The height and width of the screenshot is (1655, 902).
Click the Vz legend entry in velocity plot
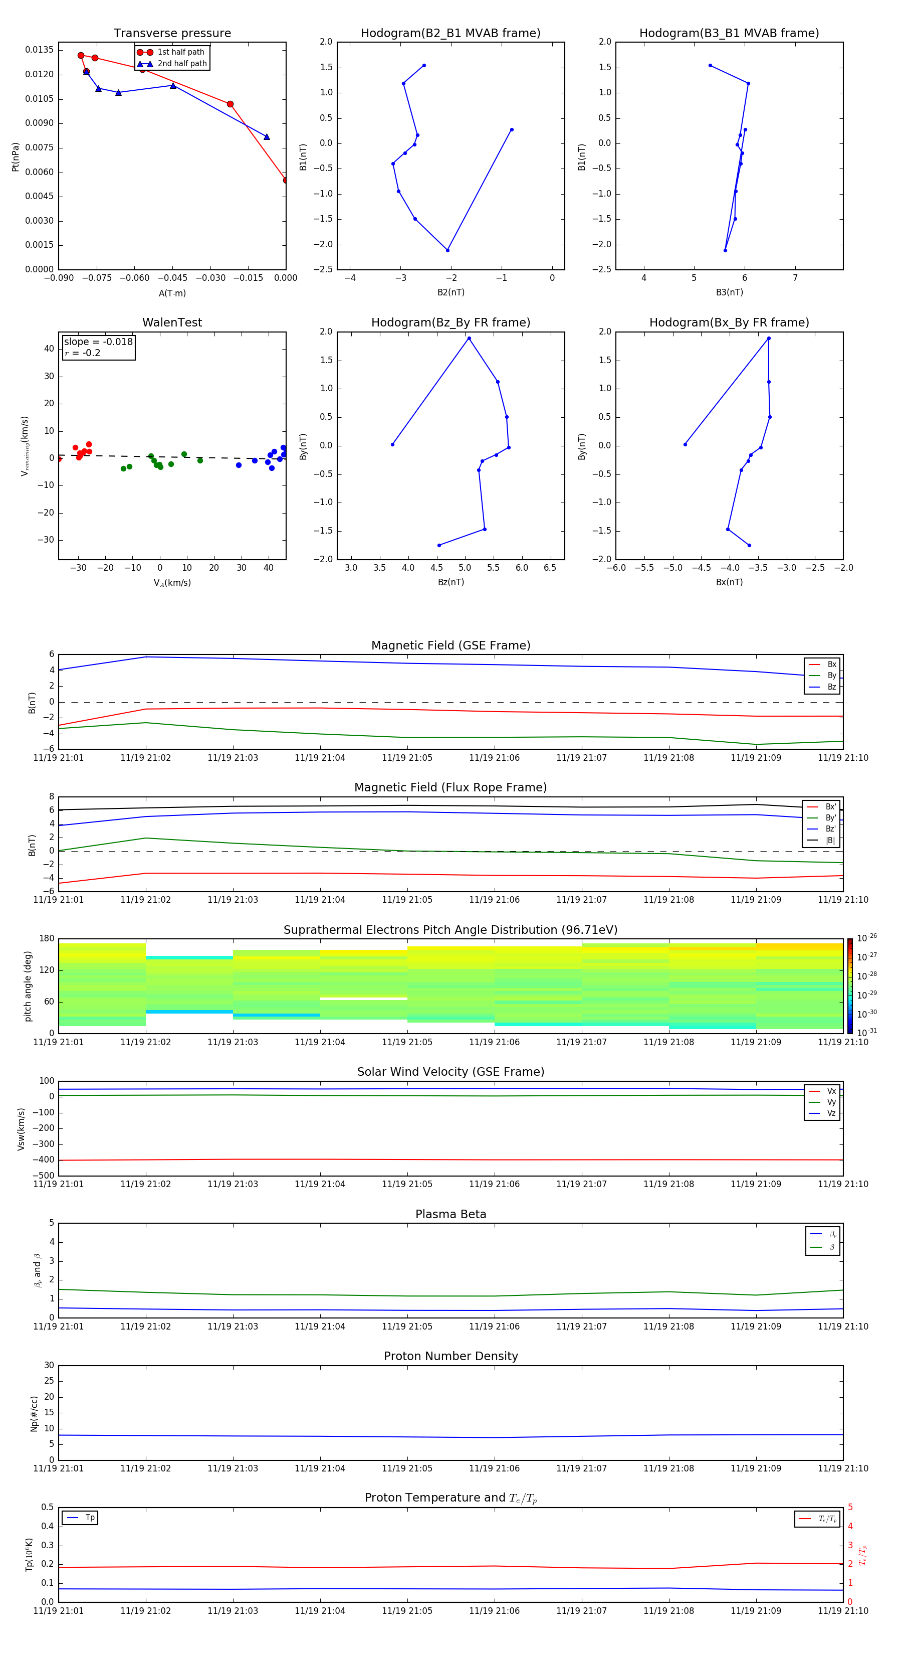(x=822, y=1113)
